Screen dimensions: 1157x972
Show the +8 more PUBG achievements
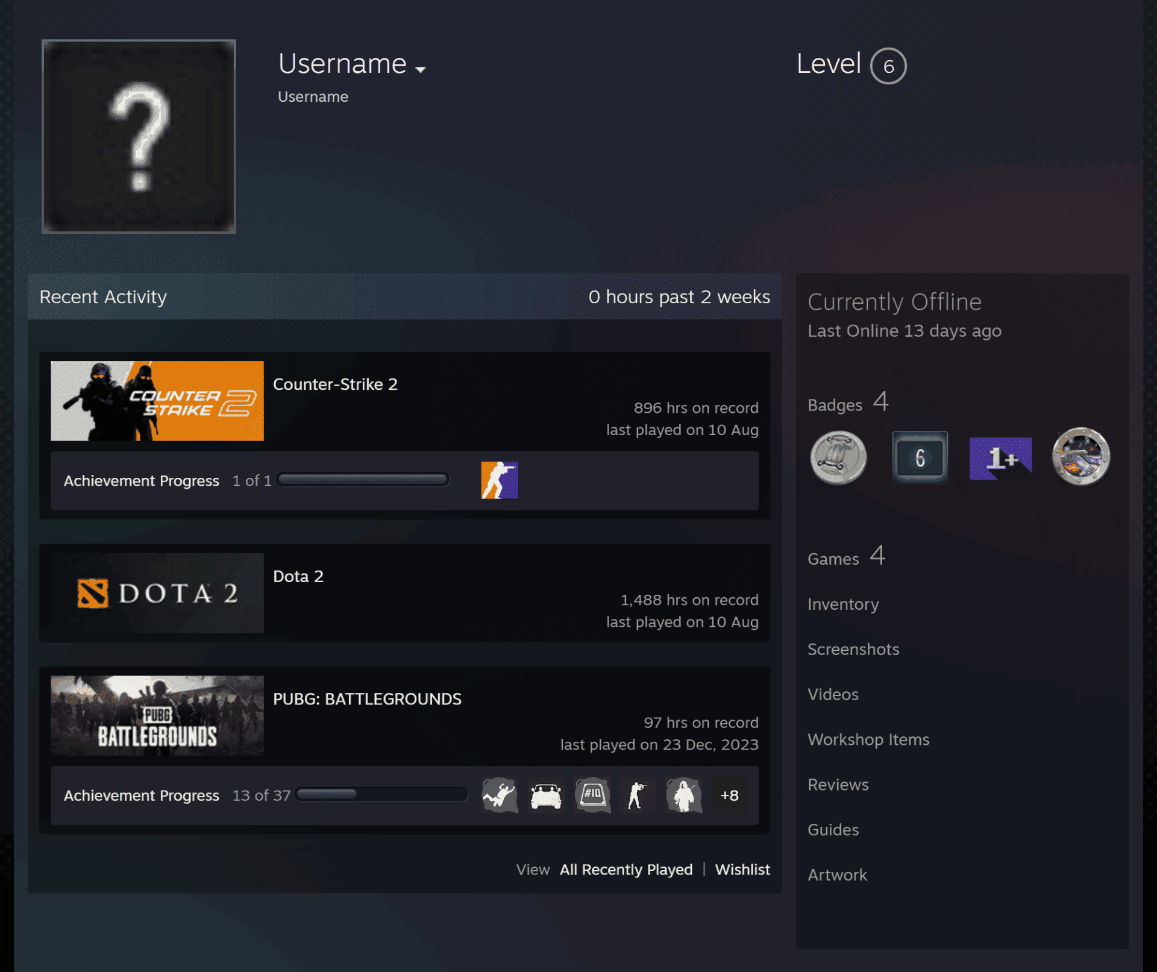pos(730,795)
